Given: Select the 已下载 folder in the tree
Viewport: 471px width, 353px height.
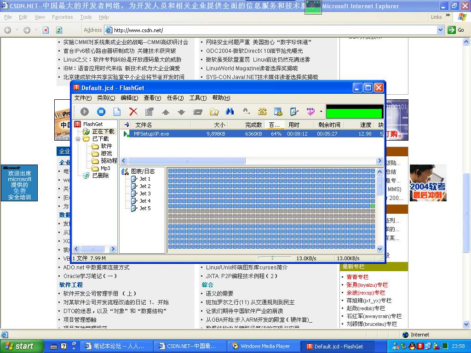Looking at the screenshot, I should coord(100,139).
